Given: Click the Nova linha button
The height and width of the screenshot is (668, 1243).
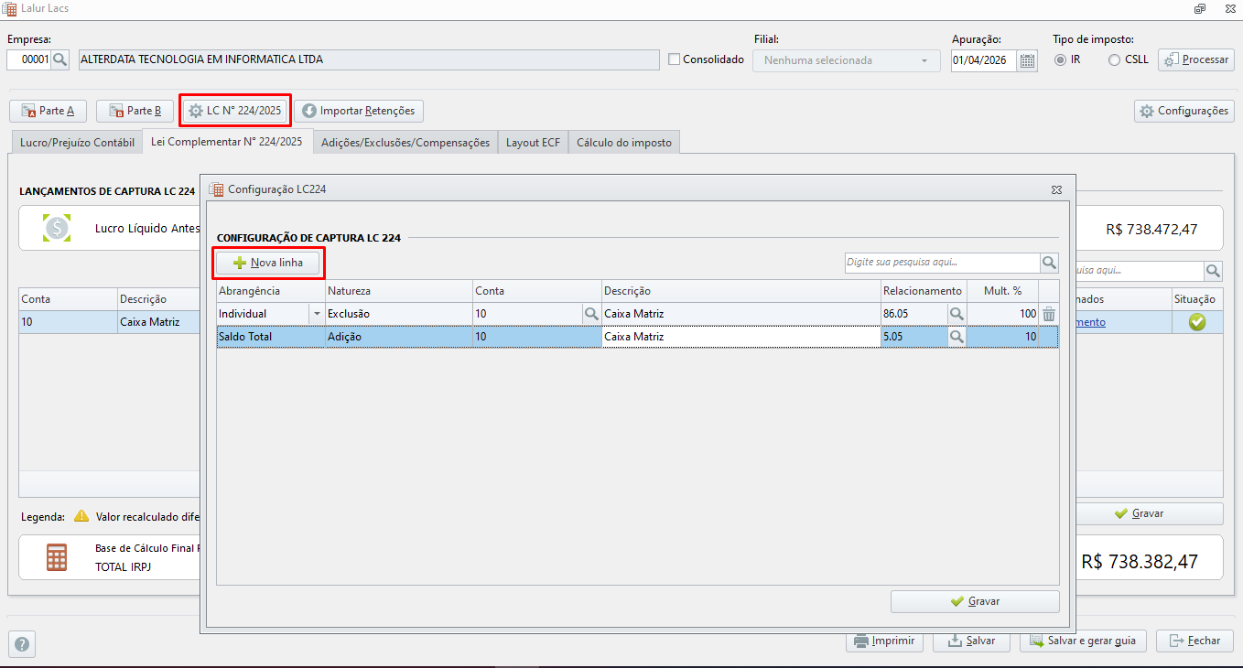Looking at the screenshot, I should (x=268, y=263).
